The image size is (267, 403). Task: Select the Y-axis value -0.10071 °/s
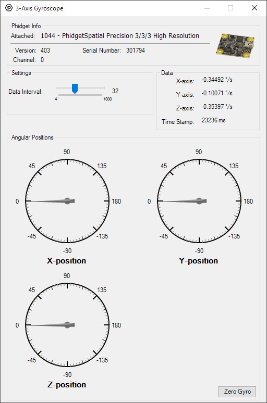(x=217, y=93)
